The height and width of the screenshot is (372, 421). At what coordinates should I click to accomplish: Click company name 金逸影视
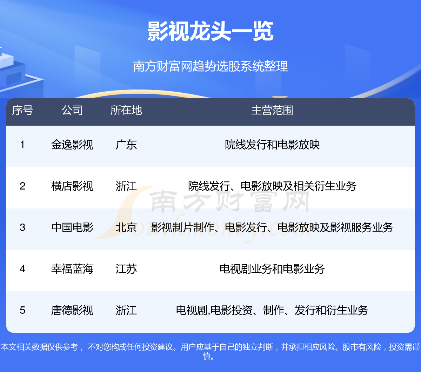point(72,145)
